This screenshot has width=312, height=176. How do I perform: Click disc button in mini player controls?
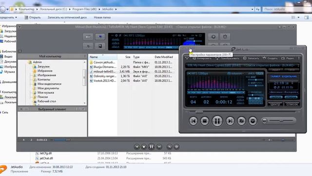tap(253, 121)
